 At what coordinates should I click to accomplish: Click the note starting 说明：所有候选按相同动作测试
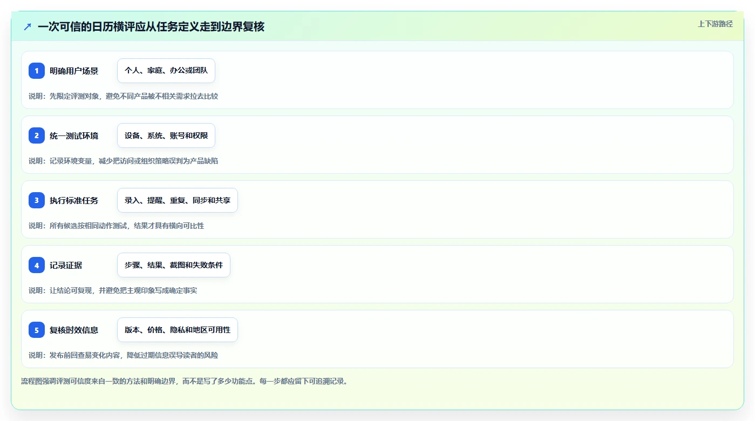click(x=117, y=226)
